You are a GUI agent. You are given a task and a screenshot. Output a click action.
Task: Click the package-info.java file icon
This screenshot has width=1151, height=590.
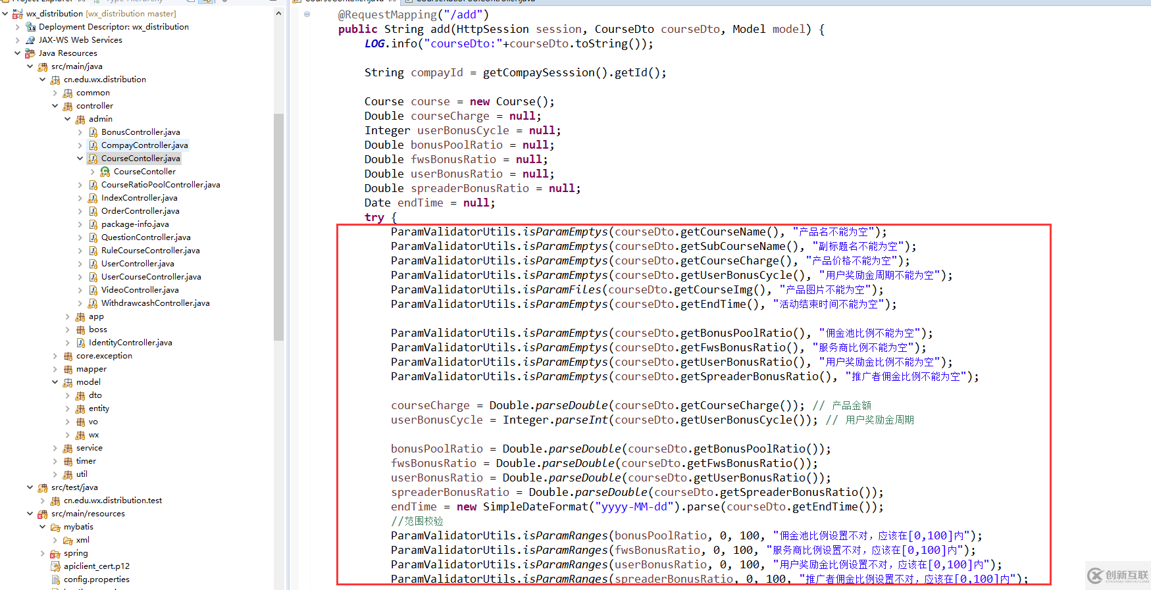click(93, 224)
